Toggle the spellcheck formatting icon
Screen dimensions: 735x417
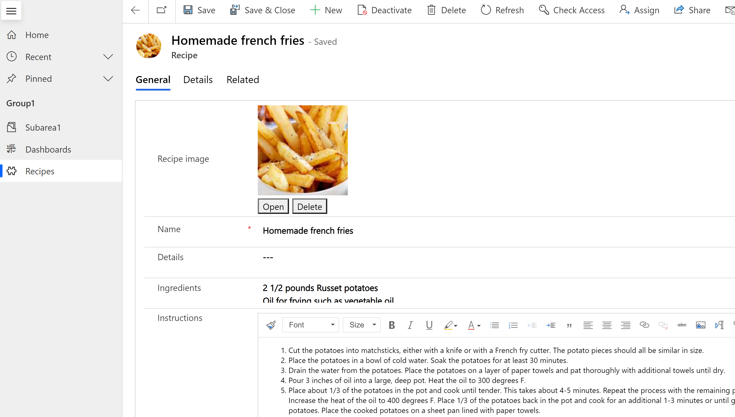tap(681, 325)
